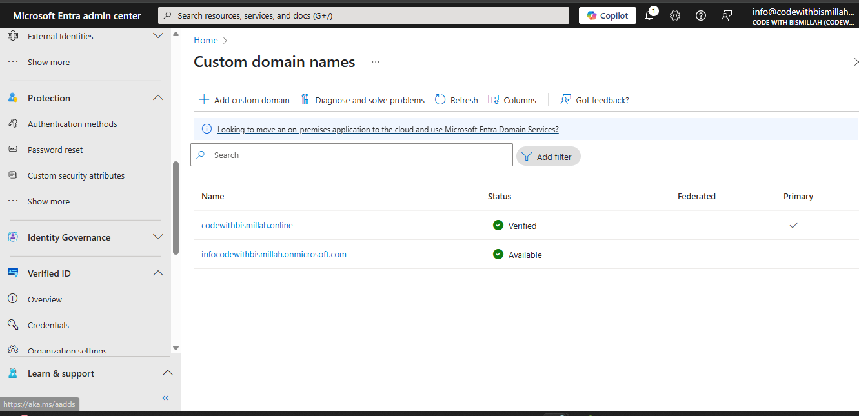
Task: Refresh the domain list
Action: 456,100
